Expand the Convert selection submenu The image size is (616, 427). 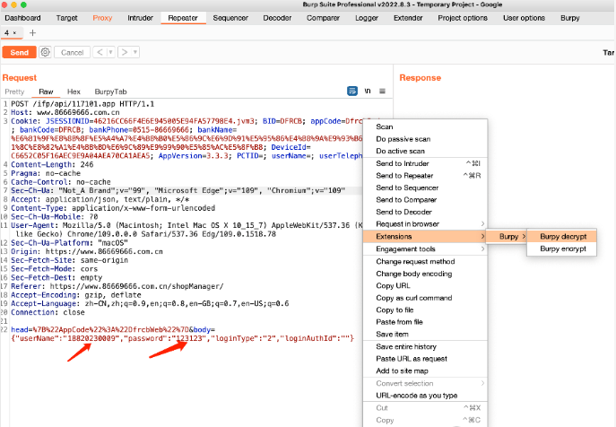(425, 383)
